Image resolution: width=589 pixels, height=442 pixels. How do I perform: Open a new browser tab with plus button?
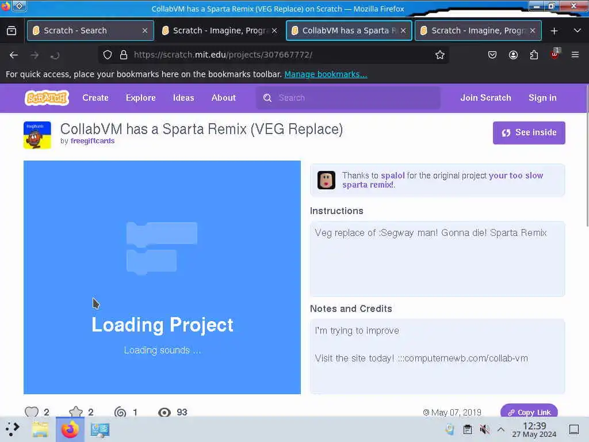coord(554,31)
